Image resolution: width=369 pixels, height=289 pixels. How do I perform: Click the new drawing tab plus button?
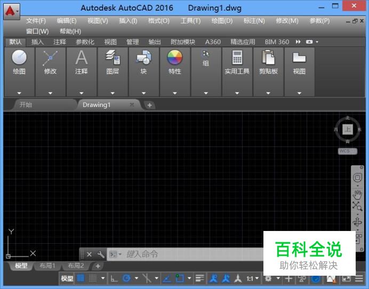(149, 105)
